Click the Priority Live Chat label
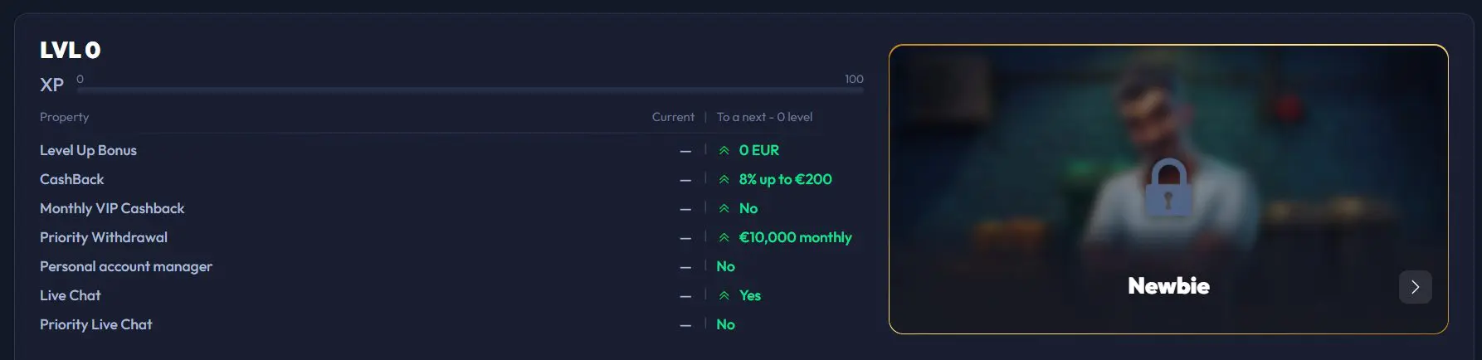The image size is (1482, 360). [96, 324]
